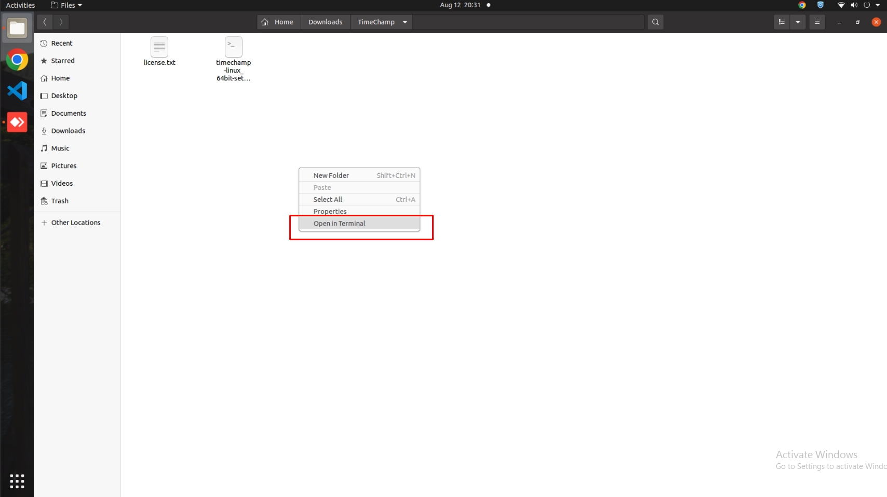Choose New Folder from context menu

tap(359, 175)
